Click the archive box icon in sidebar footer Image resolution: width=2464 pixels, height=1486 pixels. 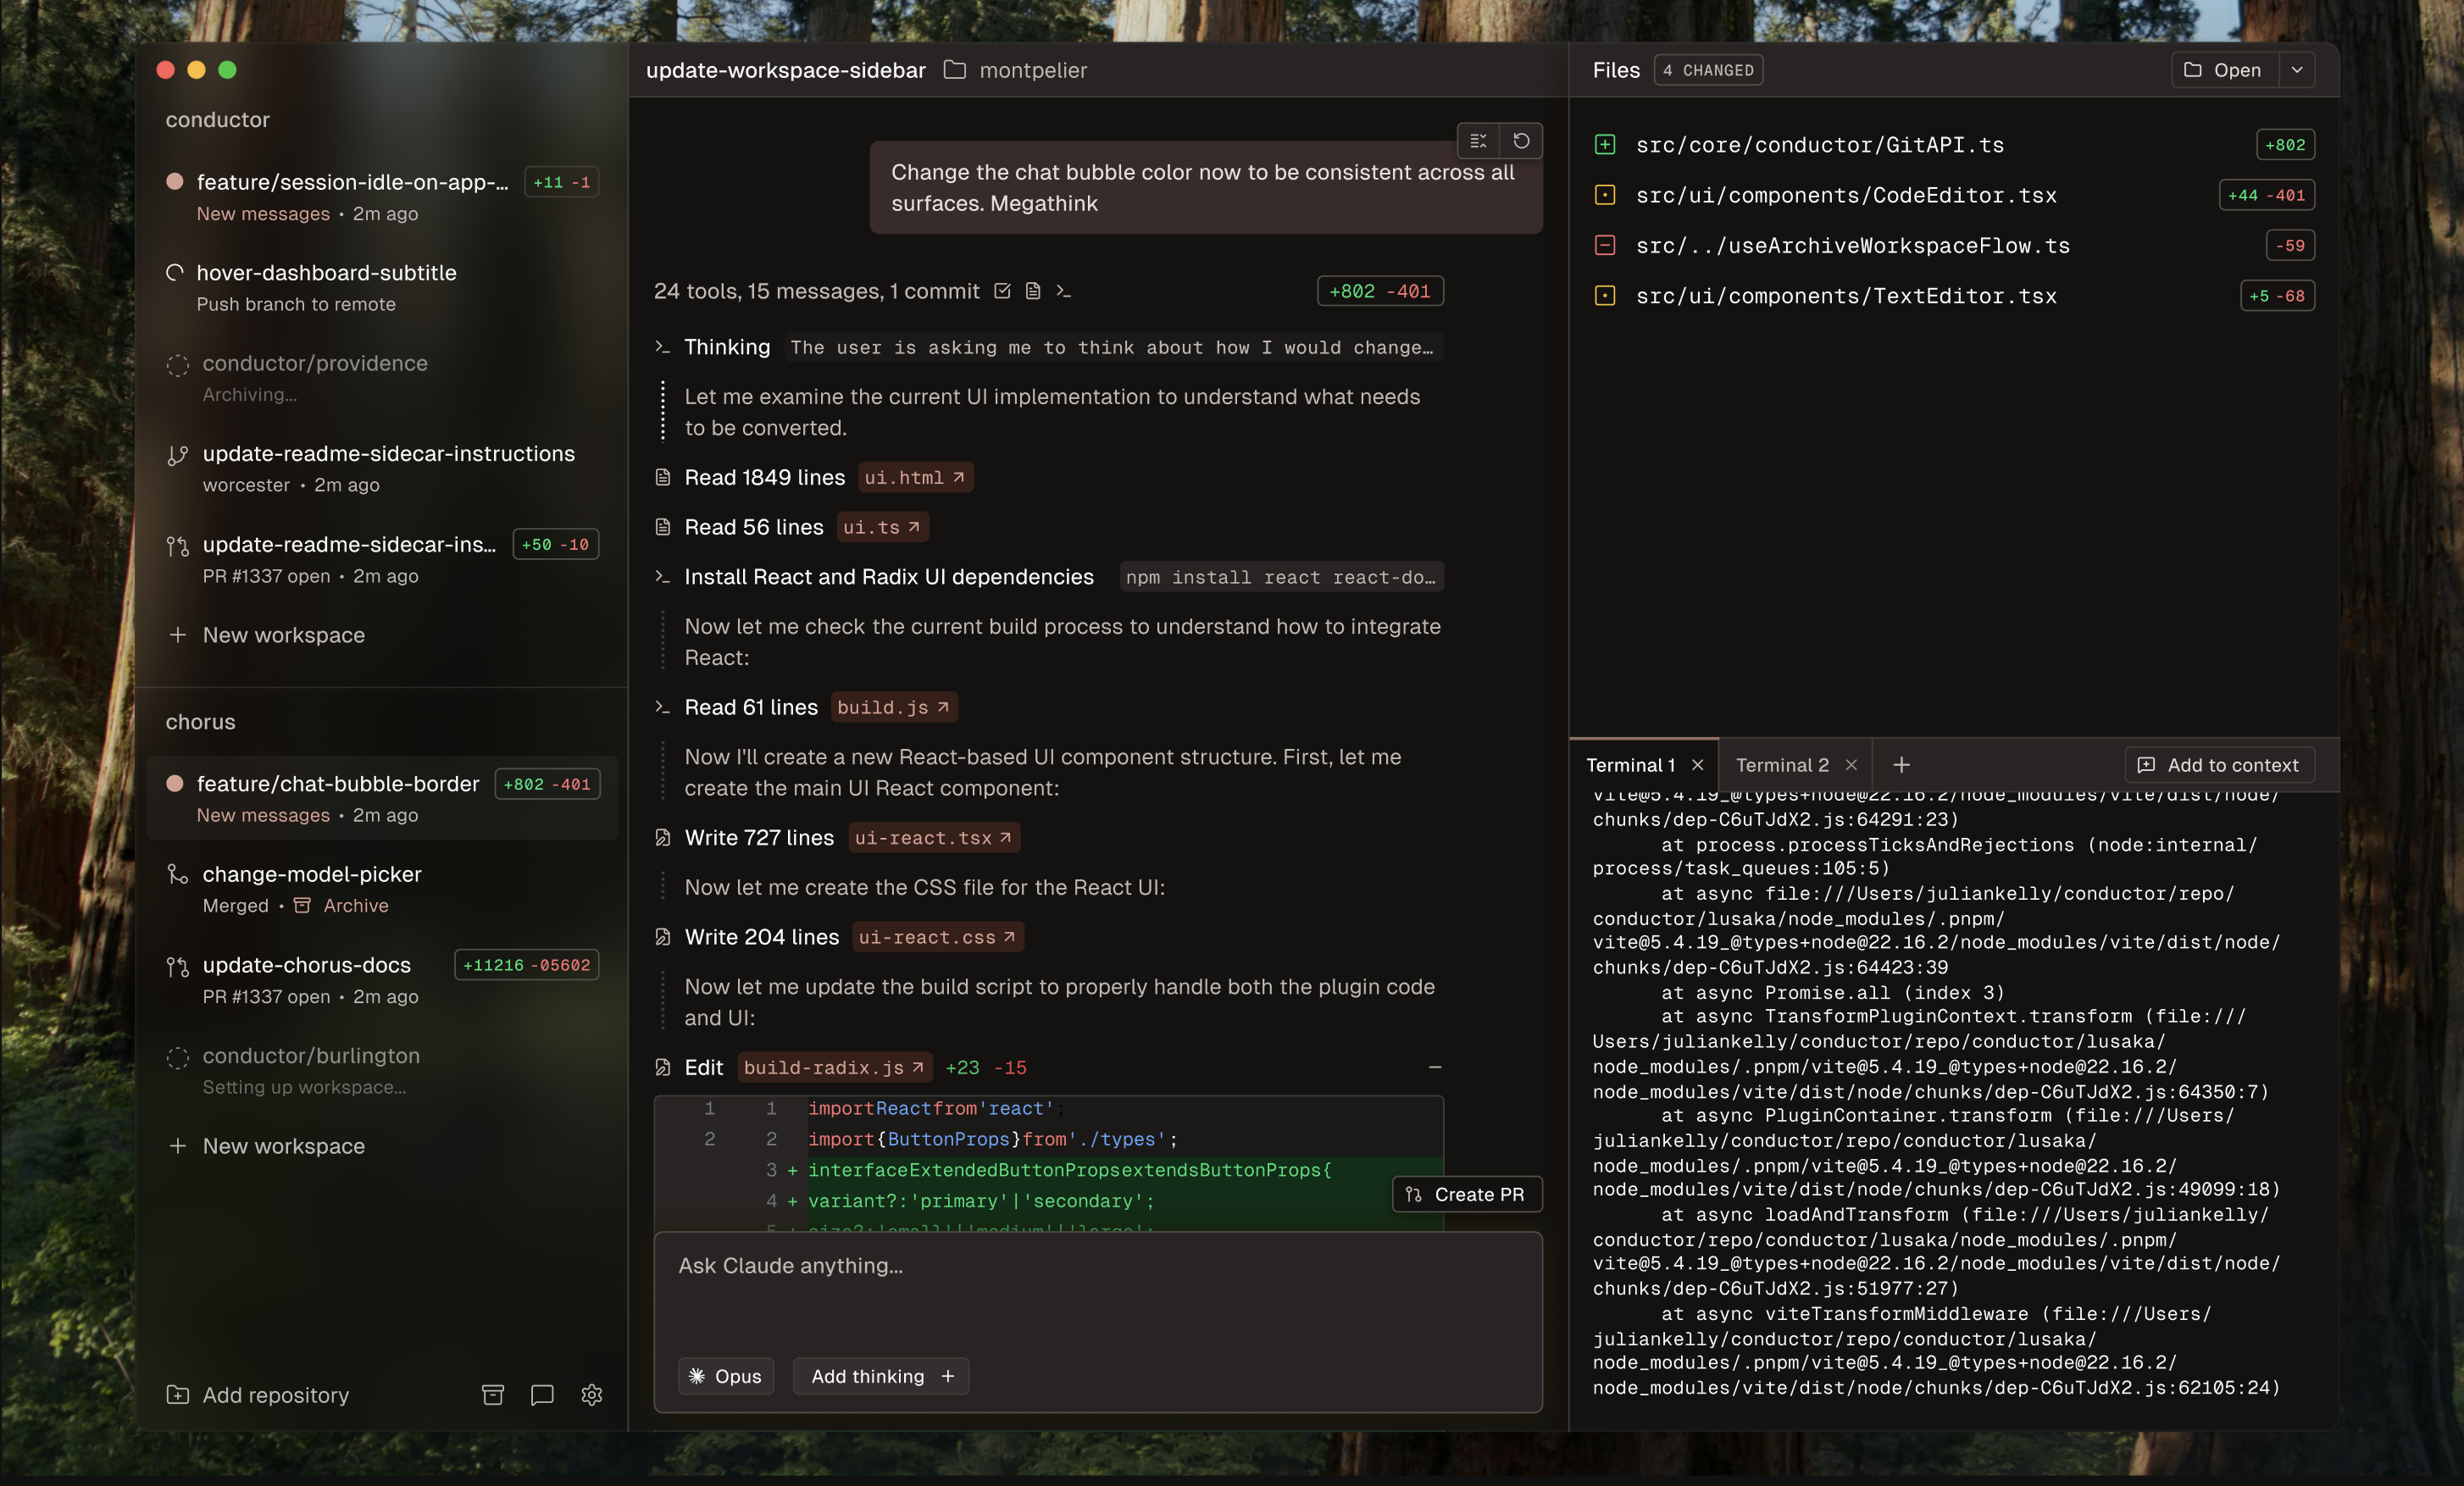pos(492,1395)
